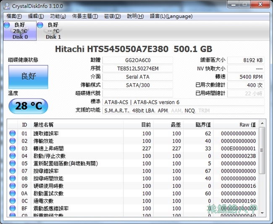Click the status icon for attribute 01
Image resolution: width=273 pixels, height=224 pixels.
[12, 133]
